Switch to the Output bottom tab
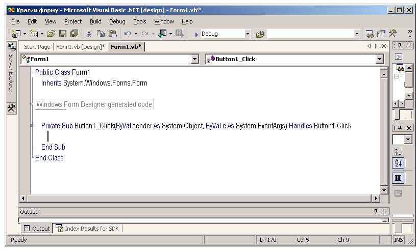The height and width of the screenshot is (251, 419). (x=37, y=229)
